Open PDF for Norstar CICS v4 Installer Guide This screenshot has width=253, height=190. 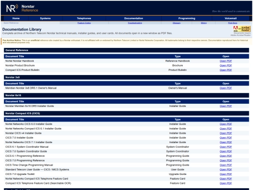(x=226, y=133)
